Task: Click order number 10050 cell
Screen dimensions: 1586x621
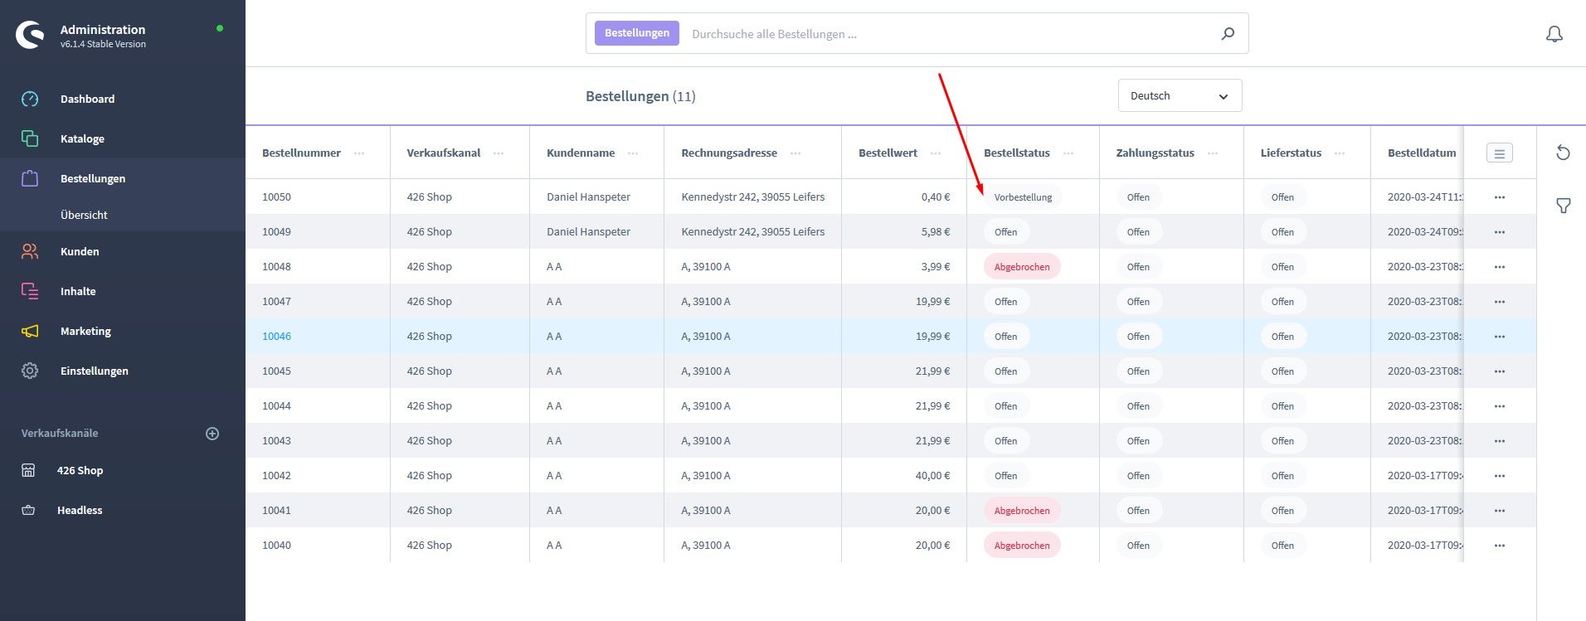Action: click(276, 197)
